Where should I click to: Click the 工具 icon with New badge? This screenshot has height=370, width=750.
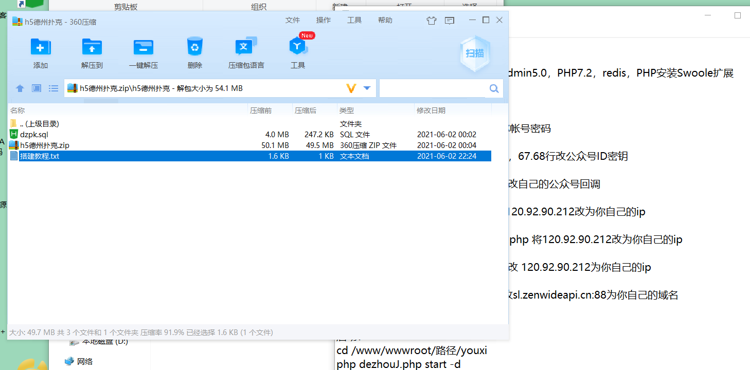[x=297, y=51]
